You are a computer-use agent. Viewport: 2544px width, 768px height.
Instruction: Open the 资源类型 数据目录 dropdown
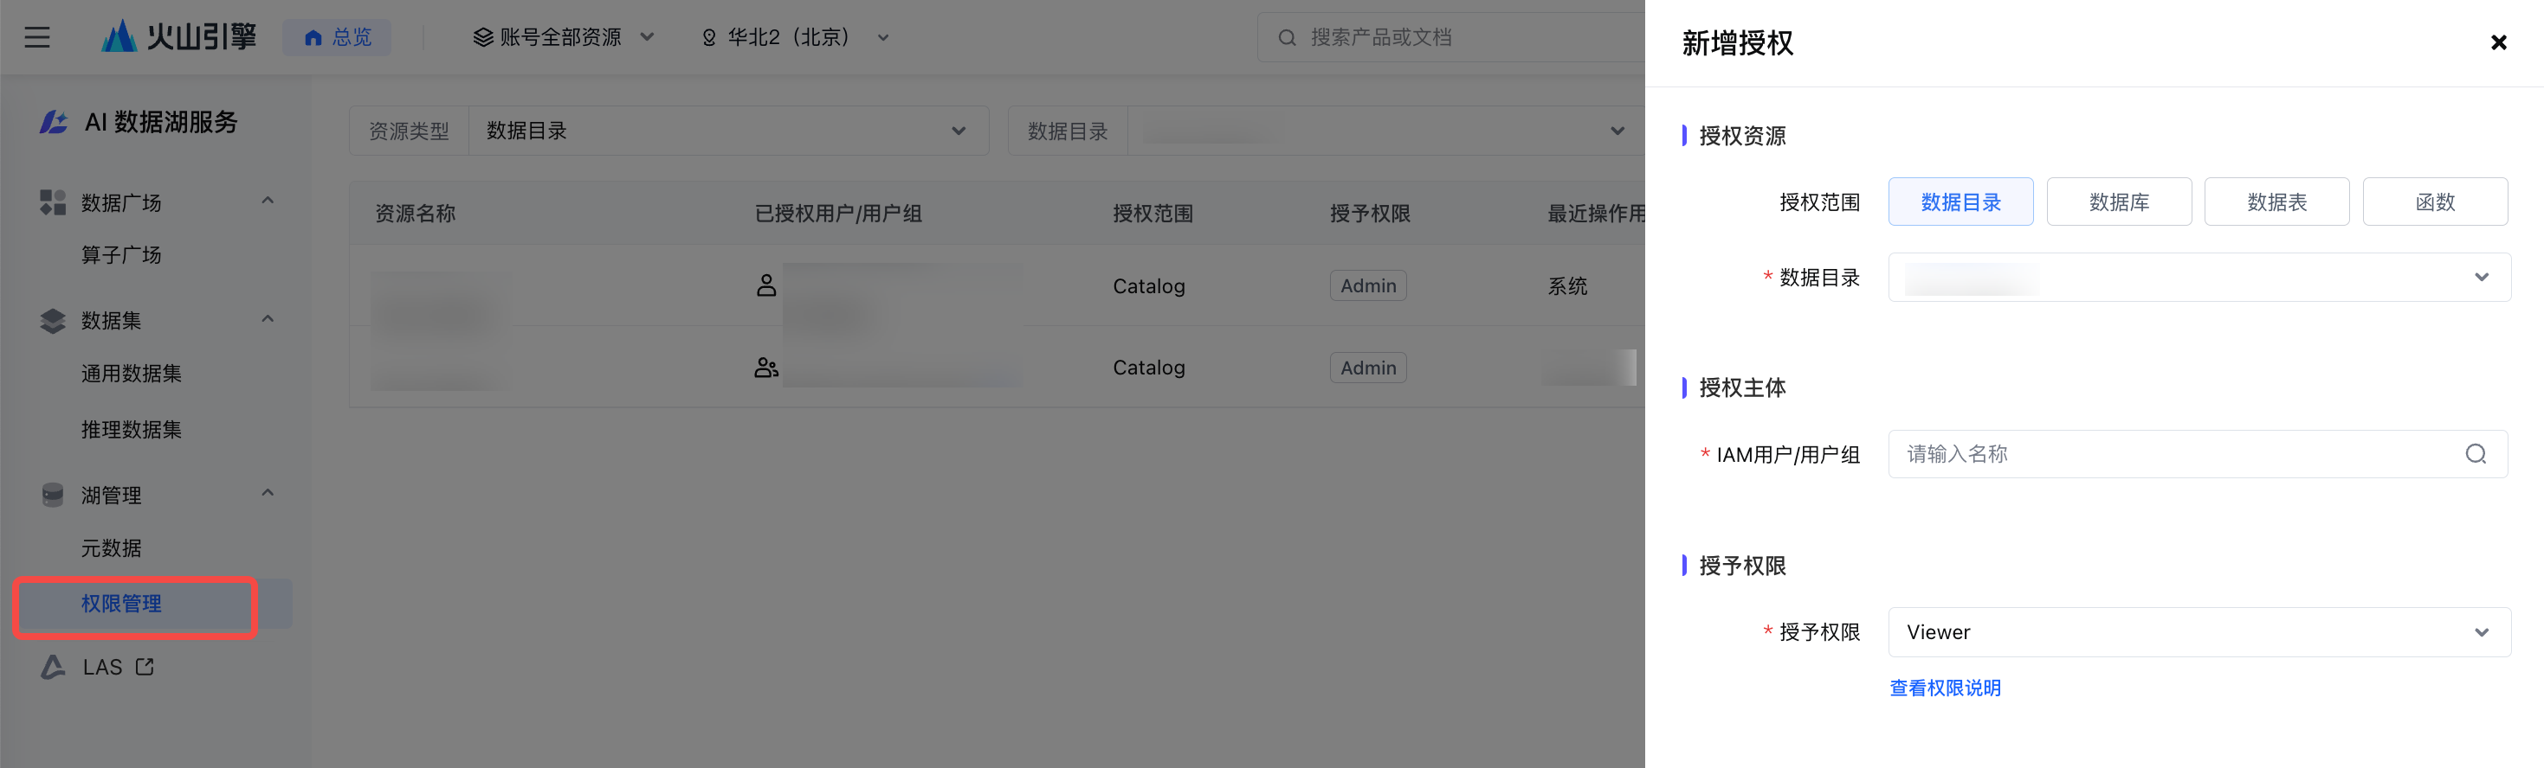pos(668,131)
